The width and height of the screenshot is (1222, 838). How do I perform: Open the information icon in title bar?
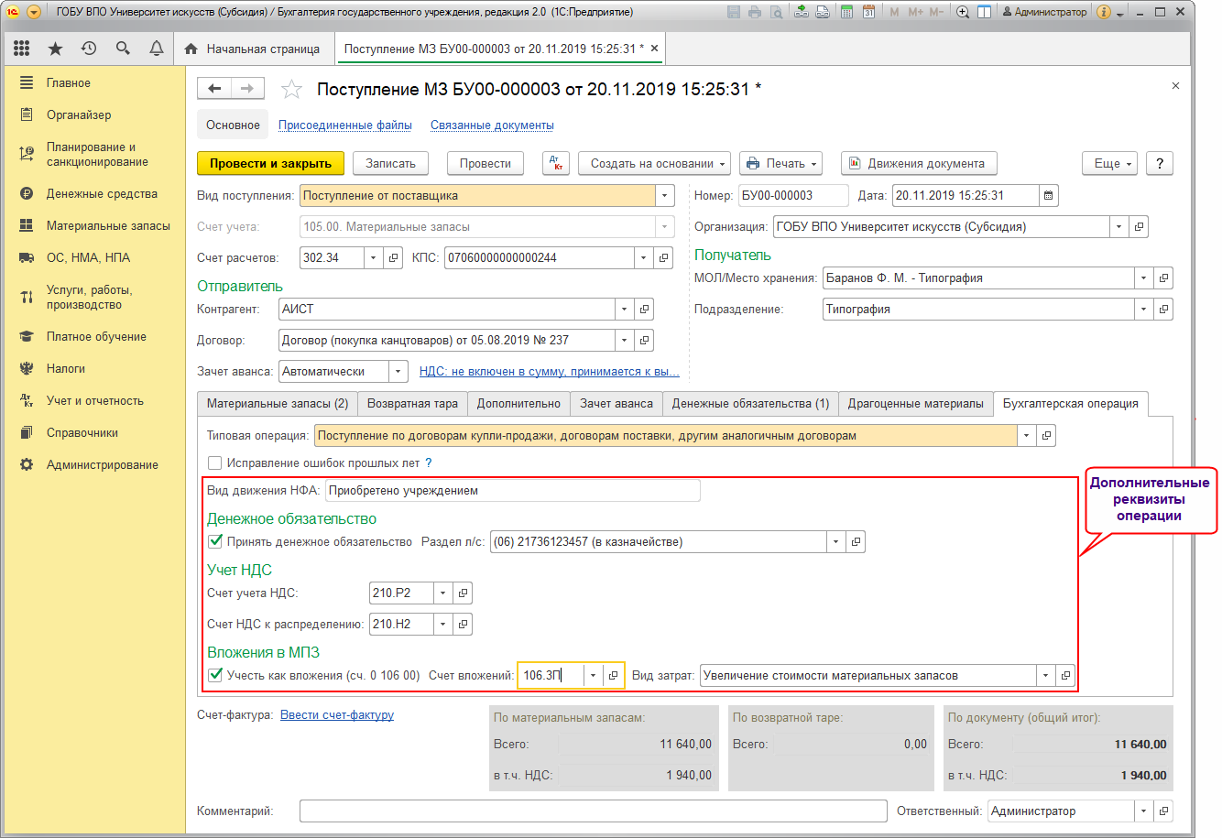1103,12
